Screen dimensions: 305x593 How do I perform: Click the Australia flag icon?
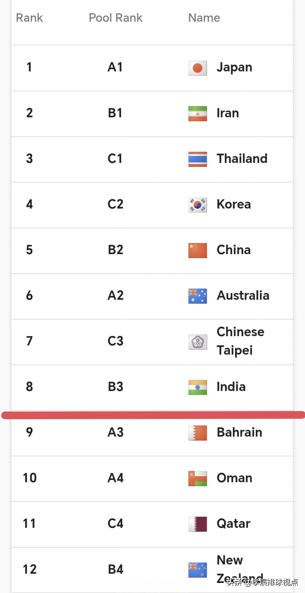click(x=198, y=296)
